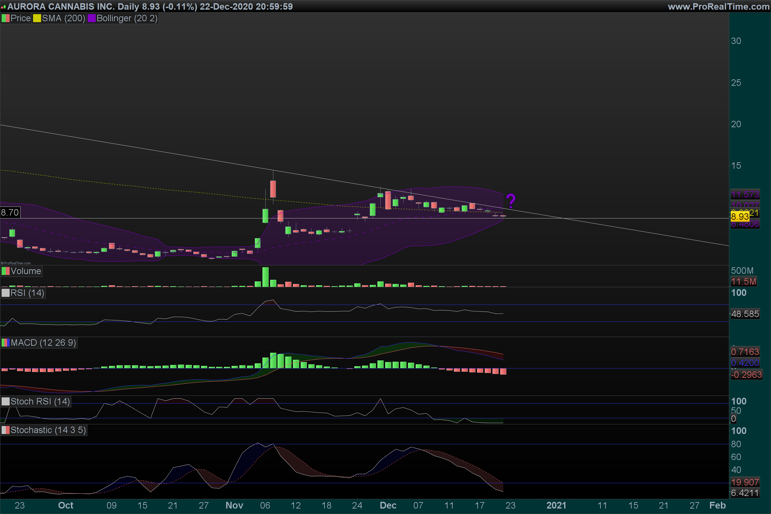
Task: Click the Nov label on date axis
Action: pyautogui.click(x=234, y=505)
